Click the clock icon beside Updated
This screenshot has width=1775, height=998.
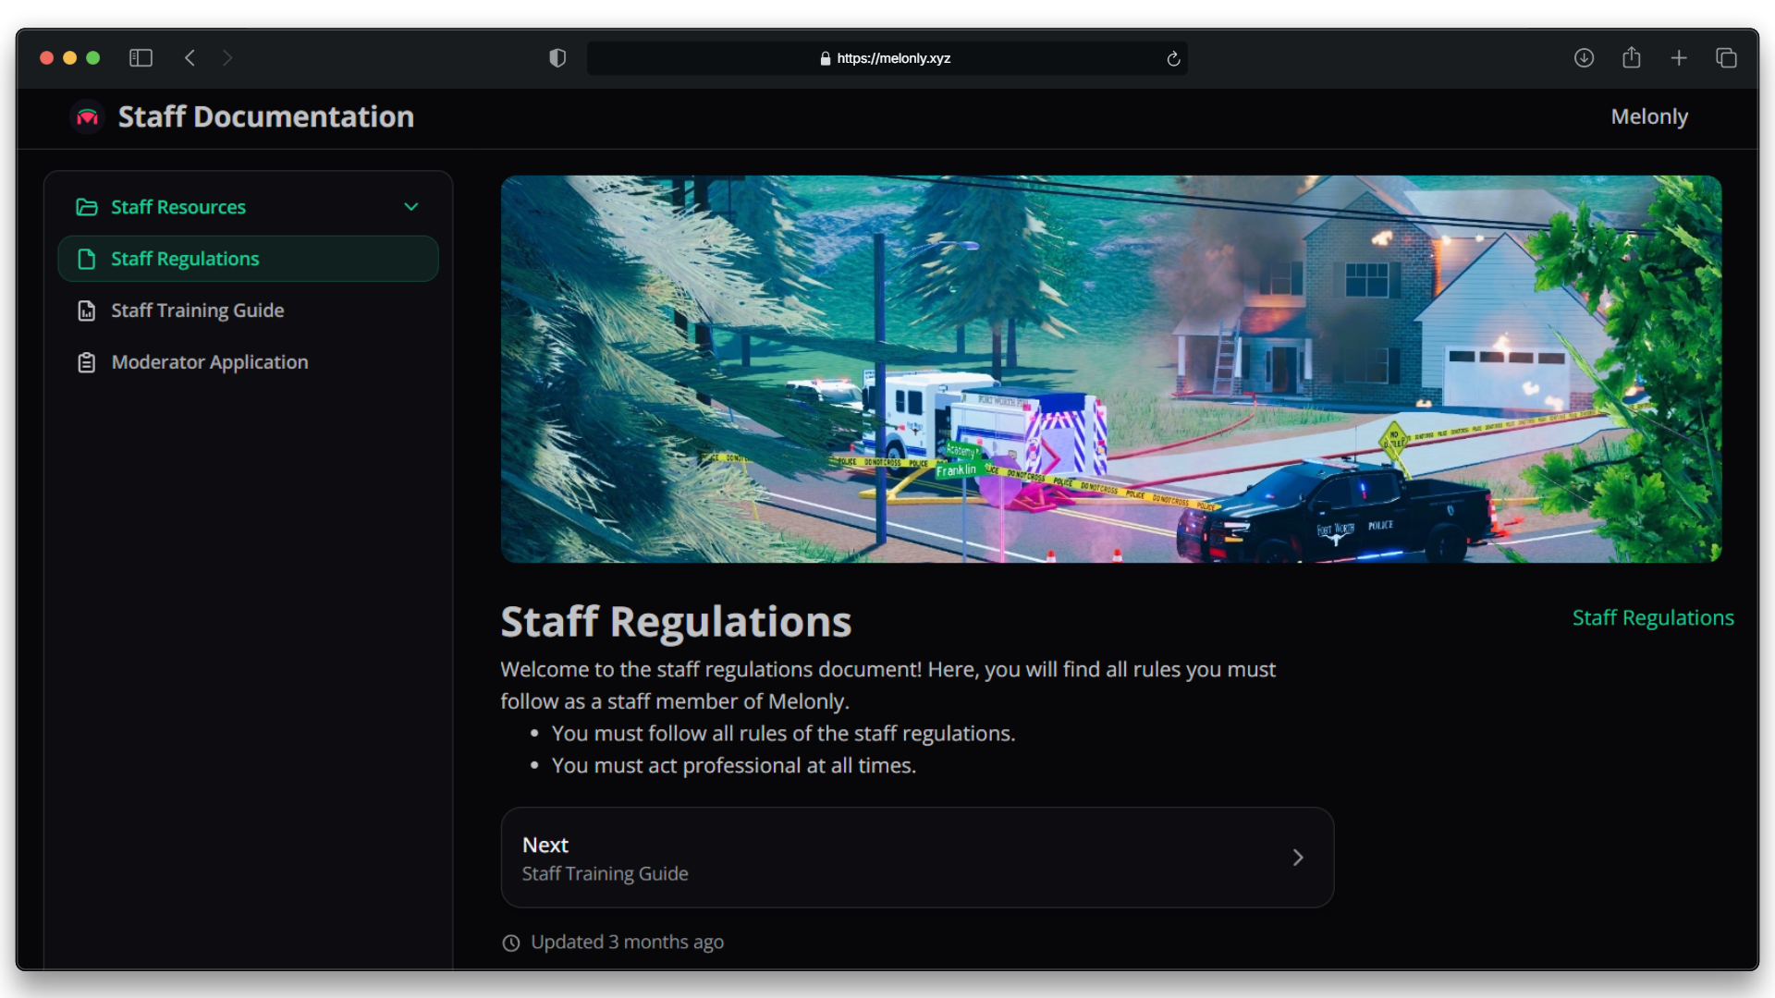[x=511, y=943]
